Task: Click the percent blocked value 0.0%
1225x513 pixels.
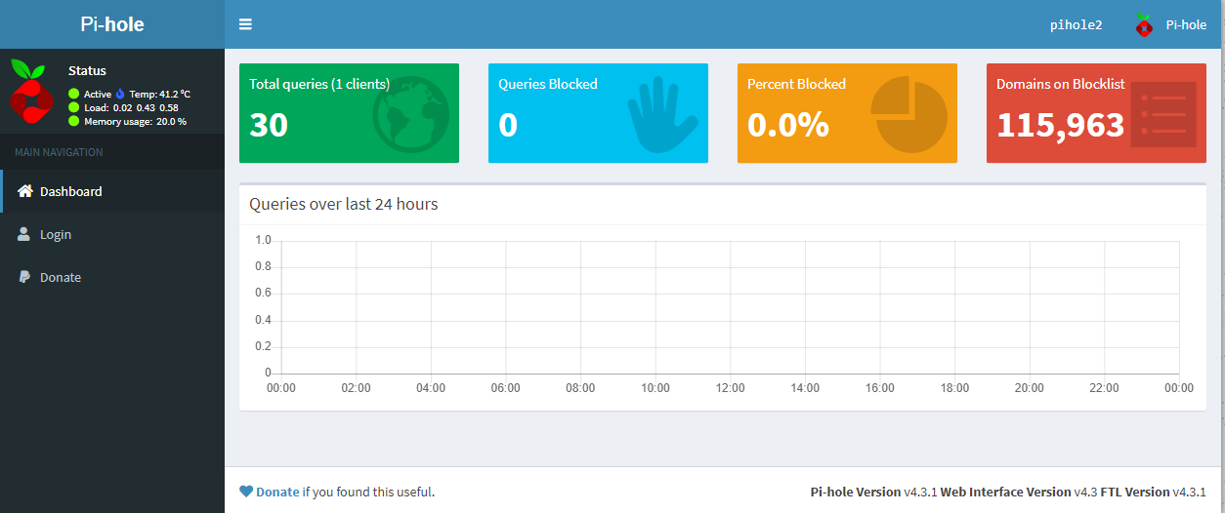Action: 788,125
